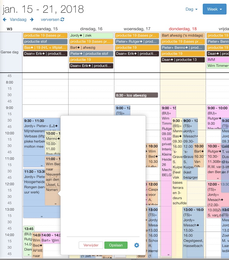This screenshot has width=229, height=260.
Task: Open 'Daan | productie 13' Thursday event
Action: coord(183,60)
